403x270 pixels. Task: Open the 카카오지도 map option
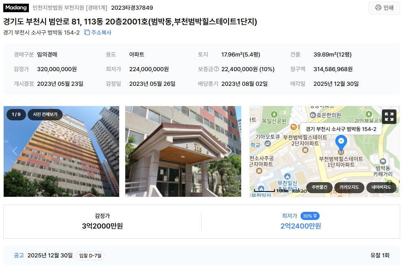pos(349,187)
